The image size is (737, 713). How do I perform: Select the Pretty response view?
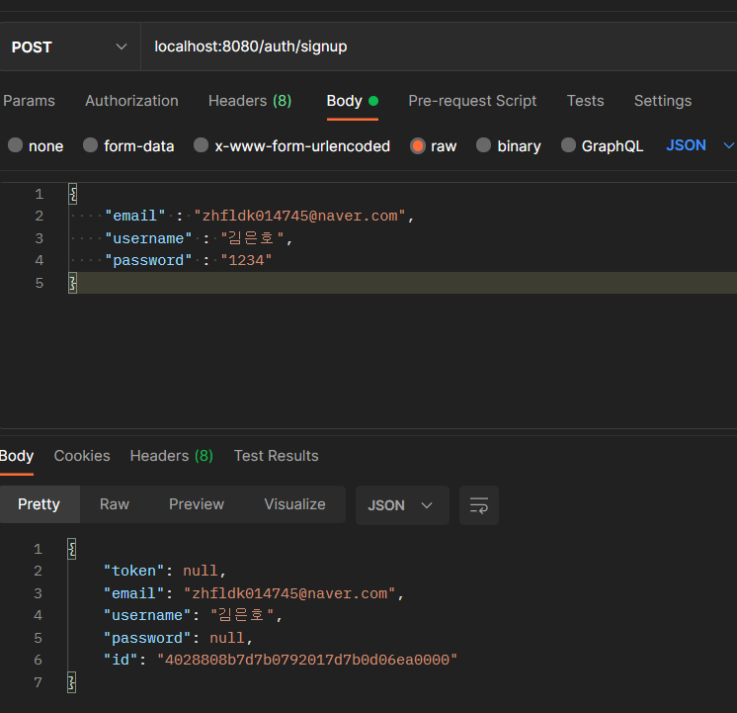pyautogui.click(x=39, y=504)
